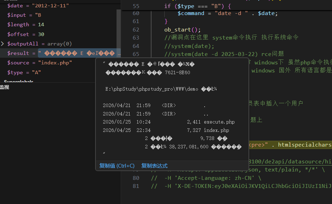The image size is (332, 204).
Task: Click the copy expression link in tooltip
Action: (x=154, y=166)
